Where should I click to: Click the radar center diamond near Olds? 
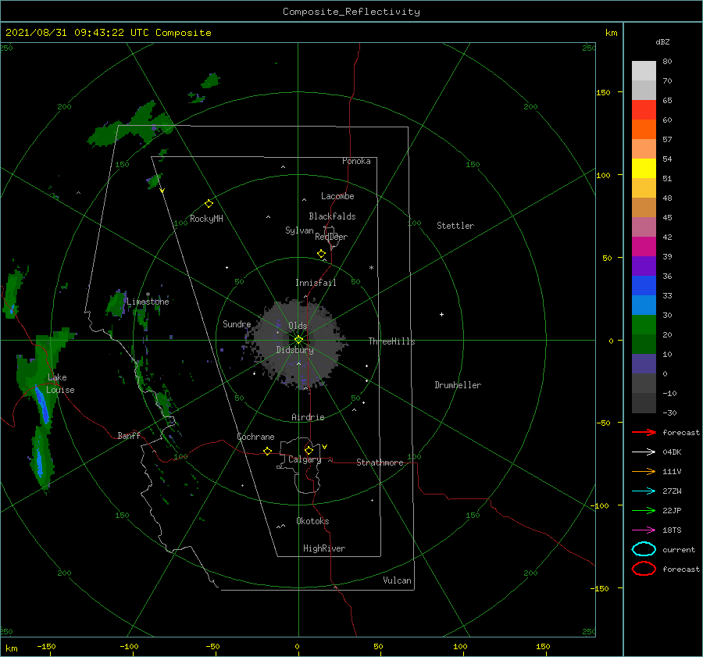[x=298, y=340]
